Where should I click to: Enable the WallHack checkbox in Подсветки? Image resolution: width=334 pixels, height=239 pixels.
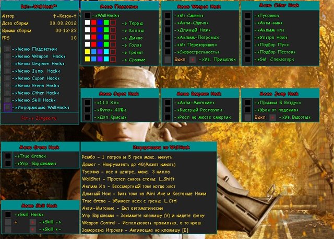pyautogui.click(x=88, y=15)
